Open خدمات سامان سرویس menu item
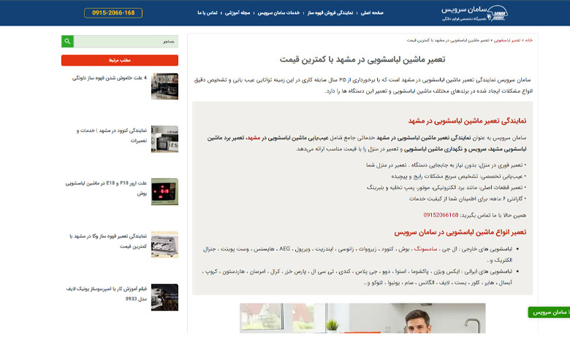This screenshot has width=570, height=337. [x=278, y=12]
